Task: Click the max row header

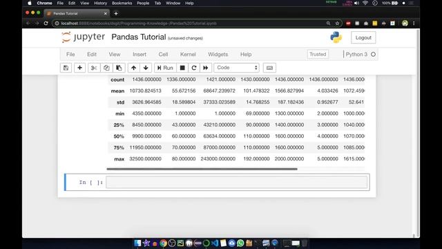Action: point(119,159)
